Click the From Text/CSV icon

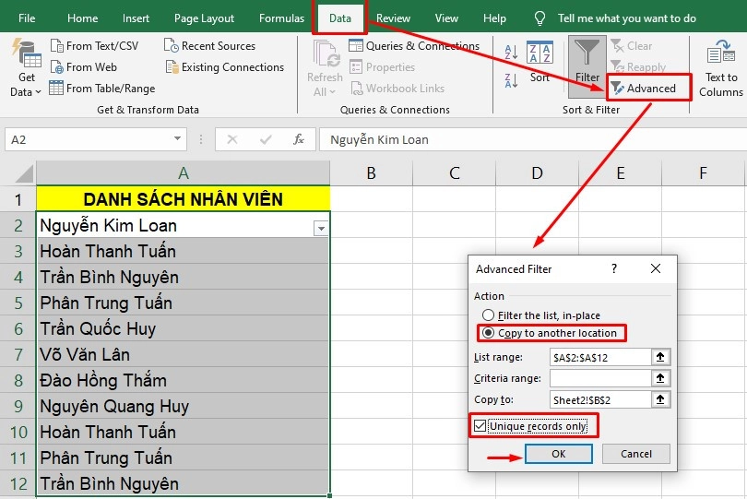pyautogui.click(x=57, y=46)
